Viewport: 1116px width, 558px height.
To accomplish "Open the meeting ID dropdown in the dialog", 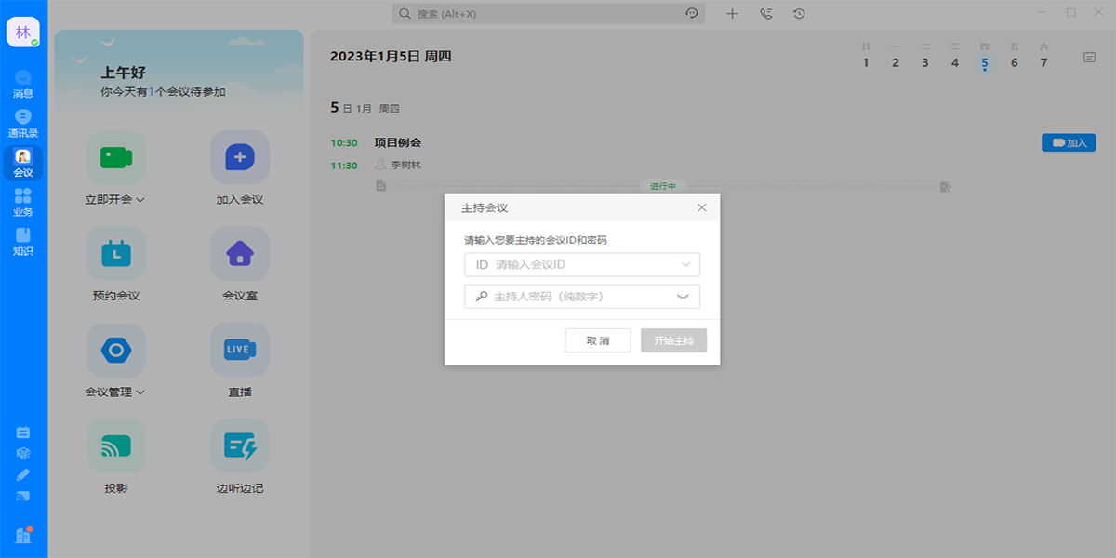I will 688,264.
